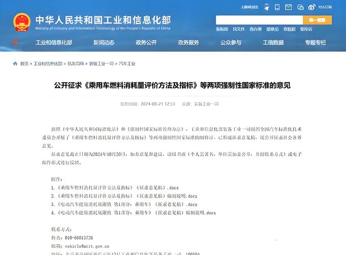The width and height of the screenshot is (346, 255).
Task: Click the 附件: heading text
Action: point(57,179)
